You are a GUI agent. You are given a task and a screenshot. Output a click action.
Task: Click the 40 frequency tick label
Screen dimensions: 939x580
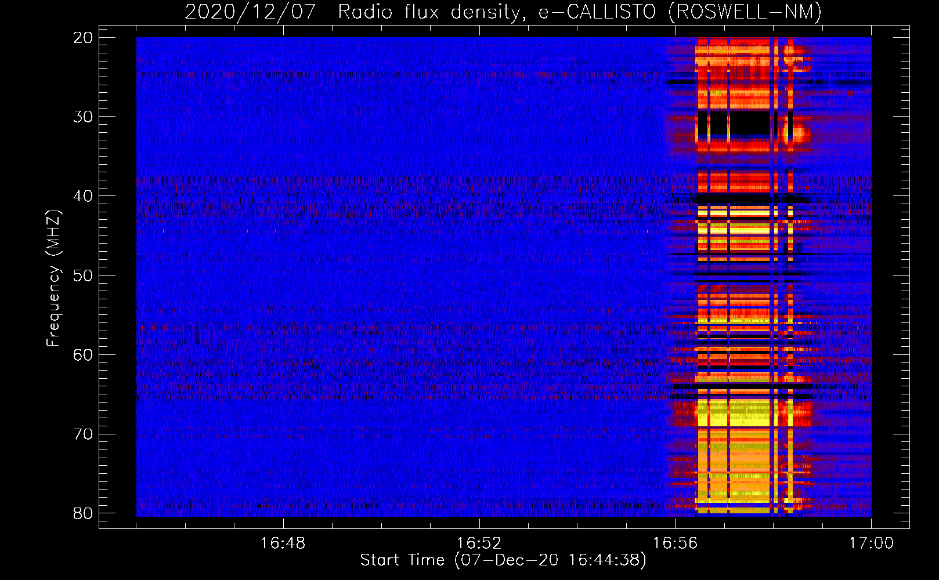pos(83,196)
